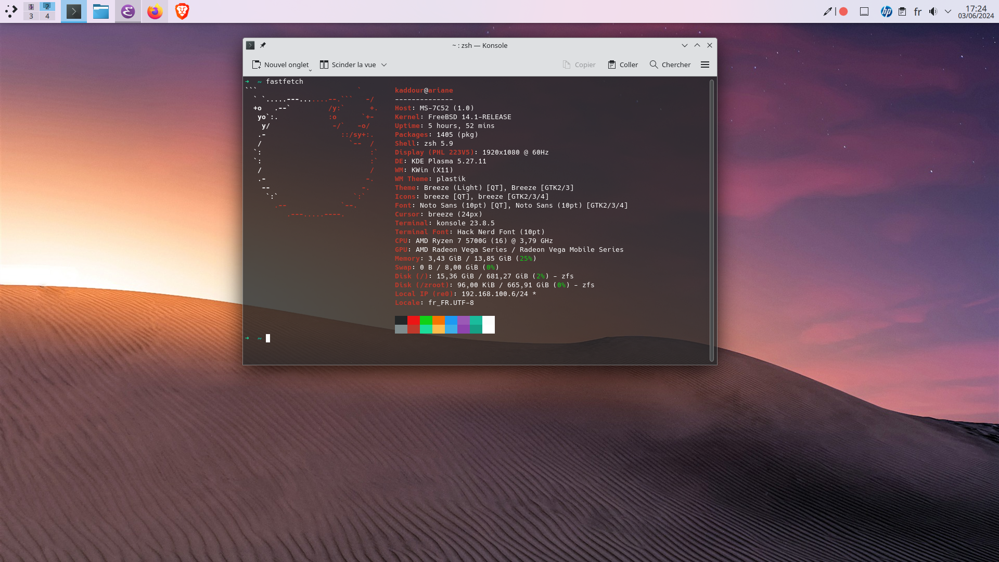Click the red last-picked color swatch
Image resolution: width=999 pixels, height=562 pixels.
point(843,11)
